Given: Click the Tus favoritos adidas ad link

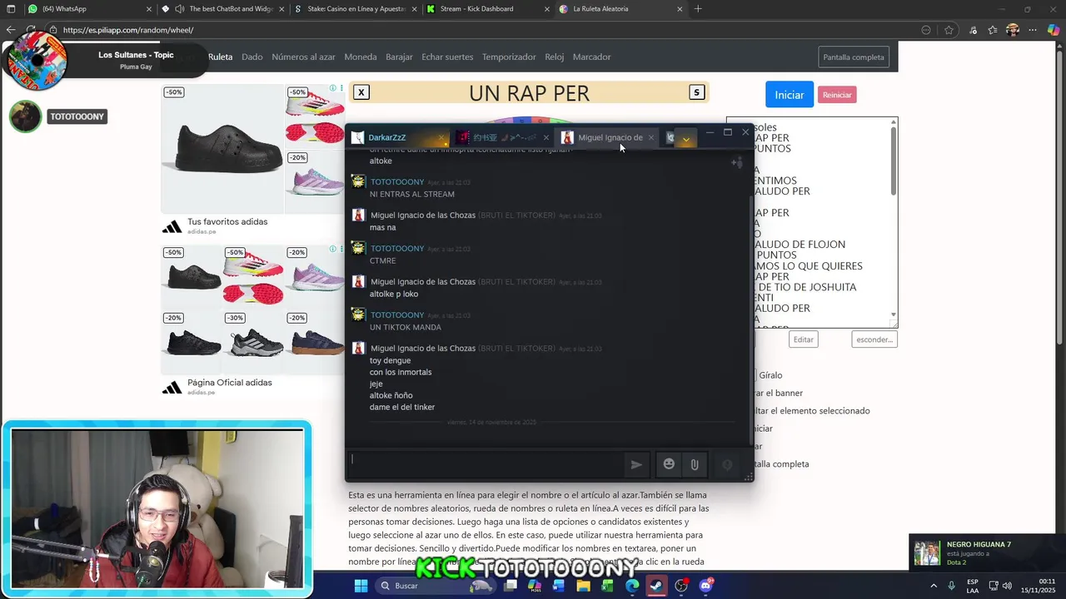Looking at the screenshot, I should [x=227, y=222].
